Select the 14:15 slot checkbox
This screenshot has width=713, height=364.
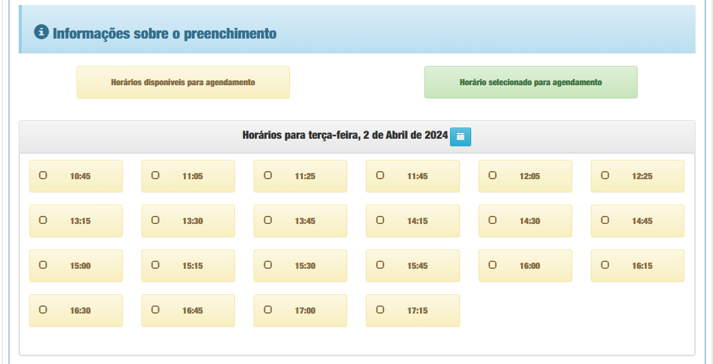380,220
